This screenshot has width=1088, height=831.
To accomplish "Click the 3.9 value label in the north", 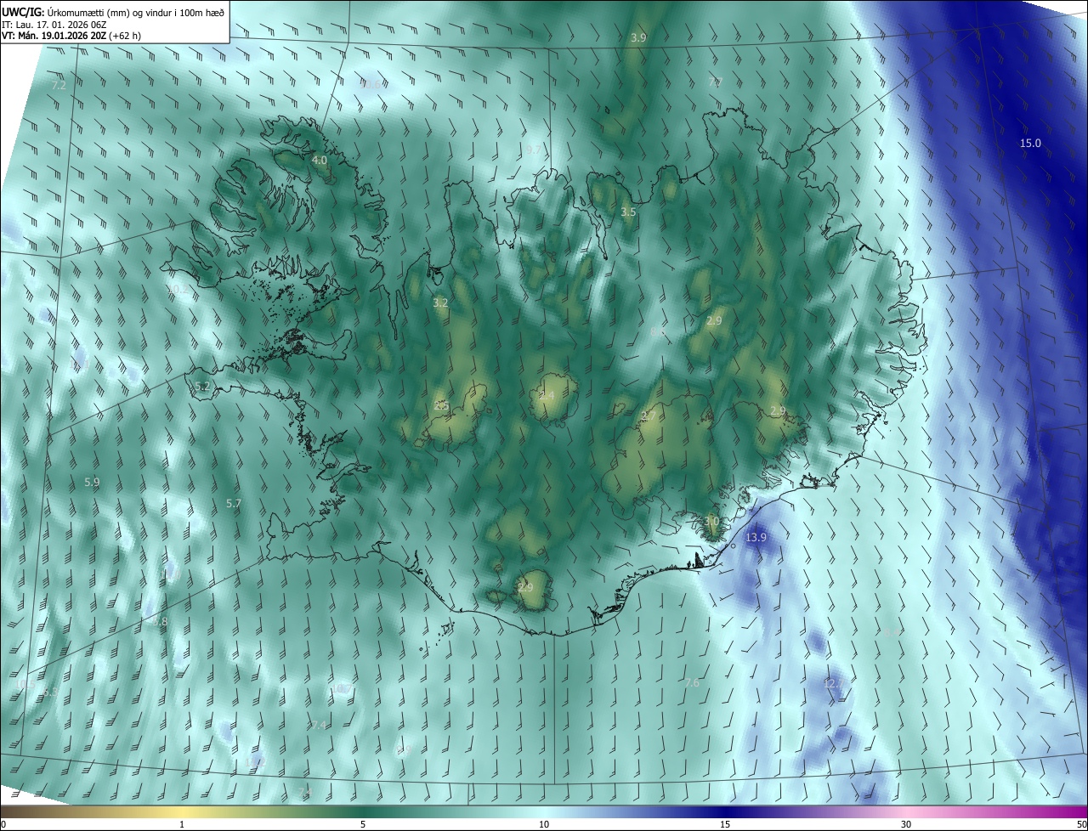I will coord(638,37).
